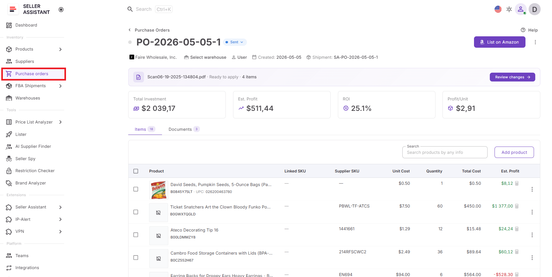
Task: Open the purple user status icon
Action: (x=521, y=9)
